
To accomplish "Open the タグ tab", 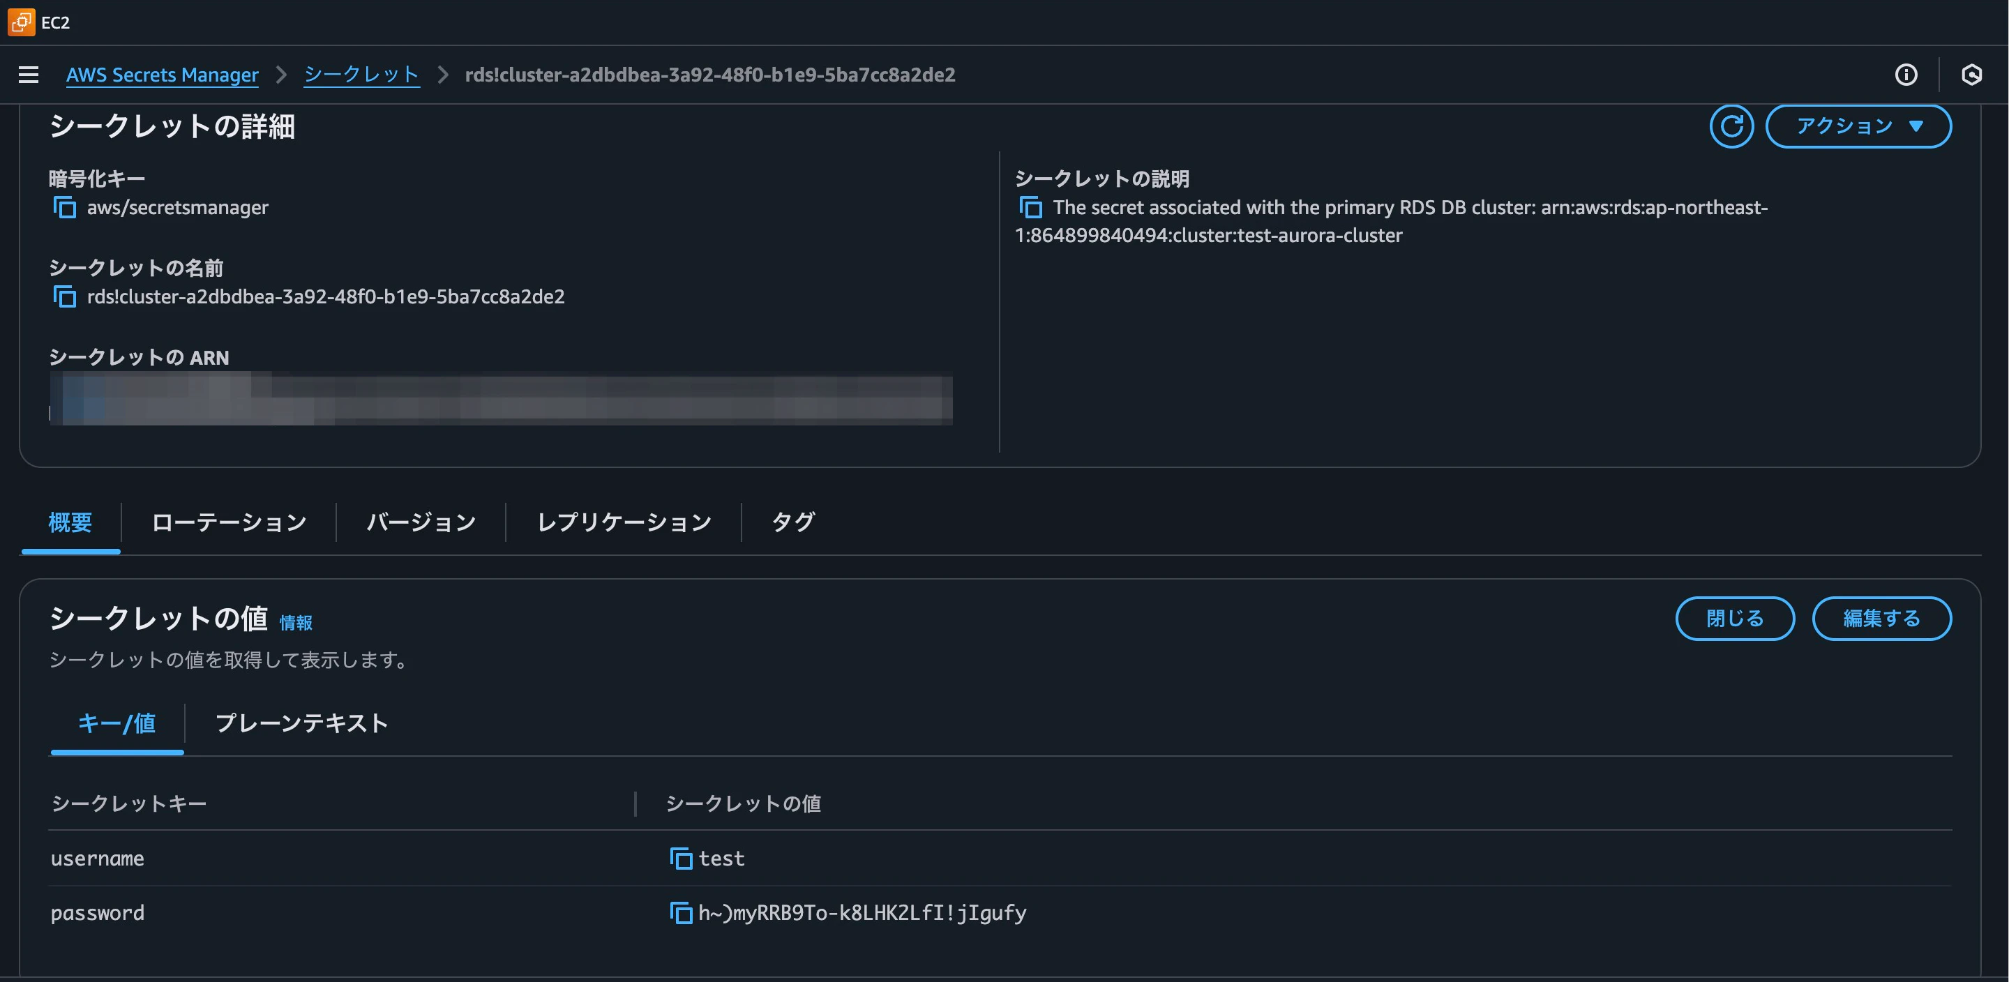I will [792, 522].
